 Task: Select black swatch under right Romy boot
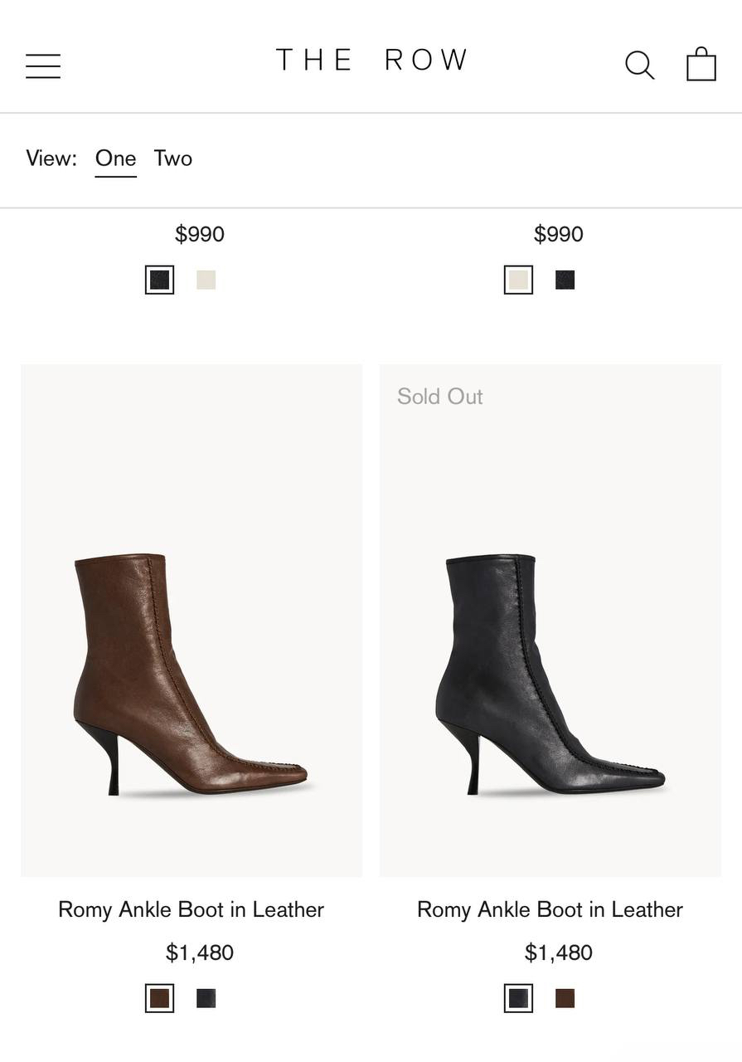(x=518, y=998)
